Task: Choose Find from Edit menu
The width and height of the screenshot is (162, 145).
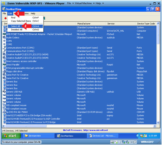Action: click(25, 17)
